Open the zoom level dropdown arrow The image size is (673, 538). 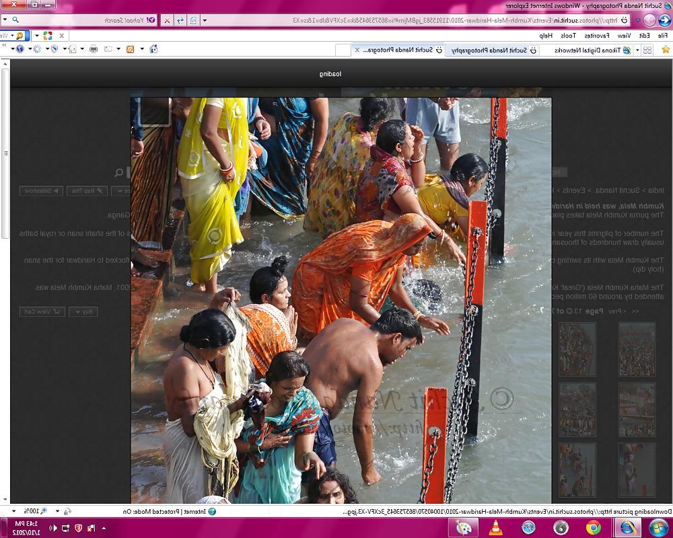13,511
